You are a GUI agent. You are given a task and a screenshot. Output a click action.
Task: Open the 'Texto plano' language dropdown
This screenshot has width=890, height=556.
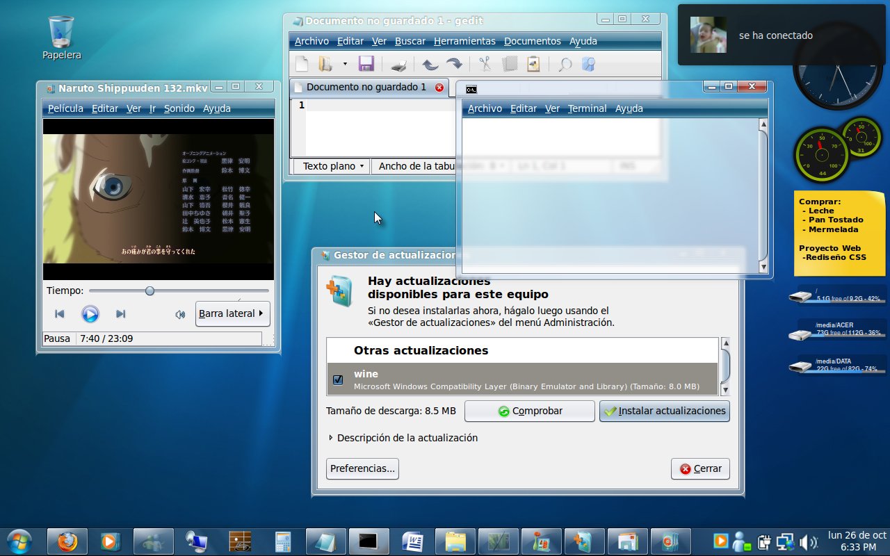coord(333,166)
